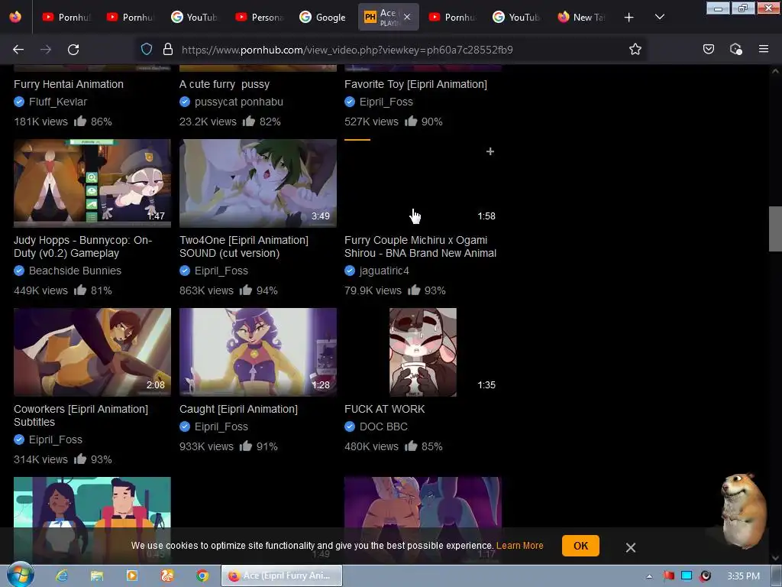Viewport: 782px width, 587px height.
Task: Open the Firefox hamburger application menu
Action: pyautogui.click(x=764, y=49)
